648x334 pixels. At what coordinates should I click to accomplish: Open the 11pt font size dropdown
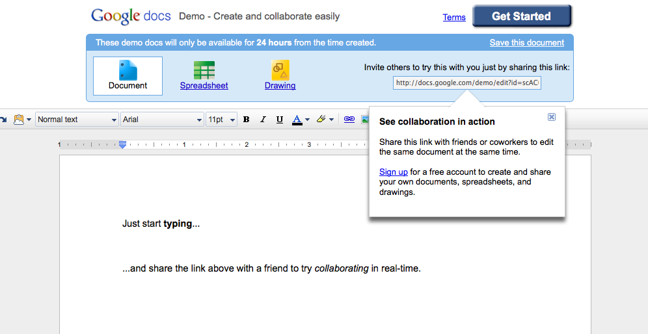point(221,120)
